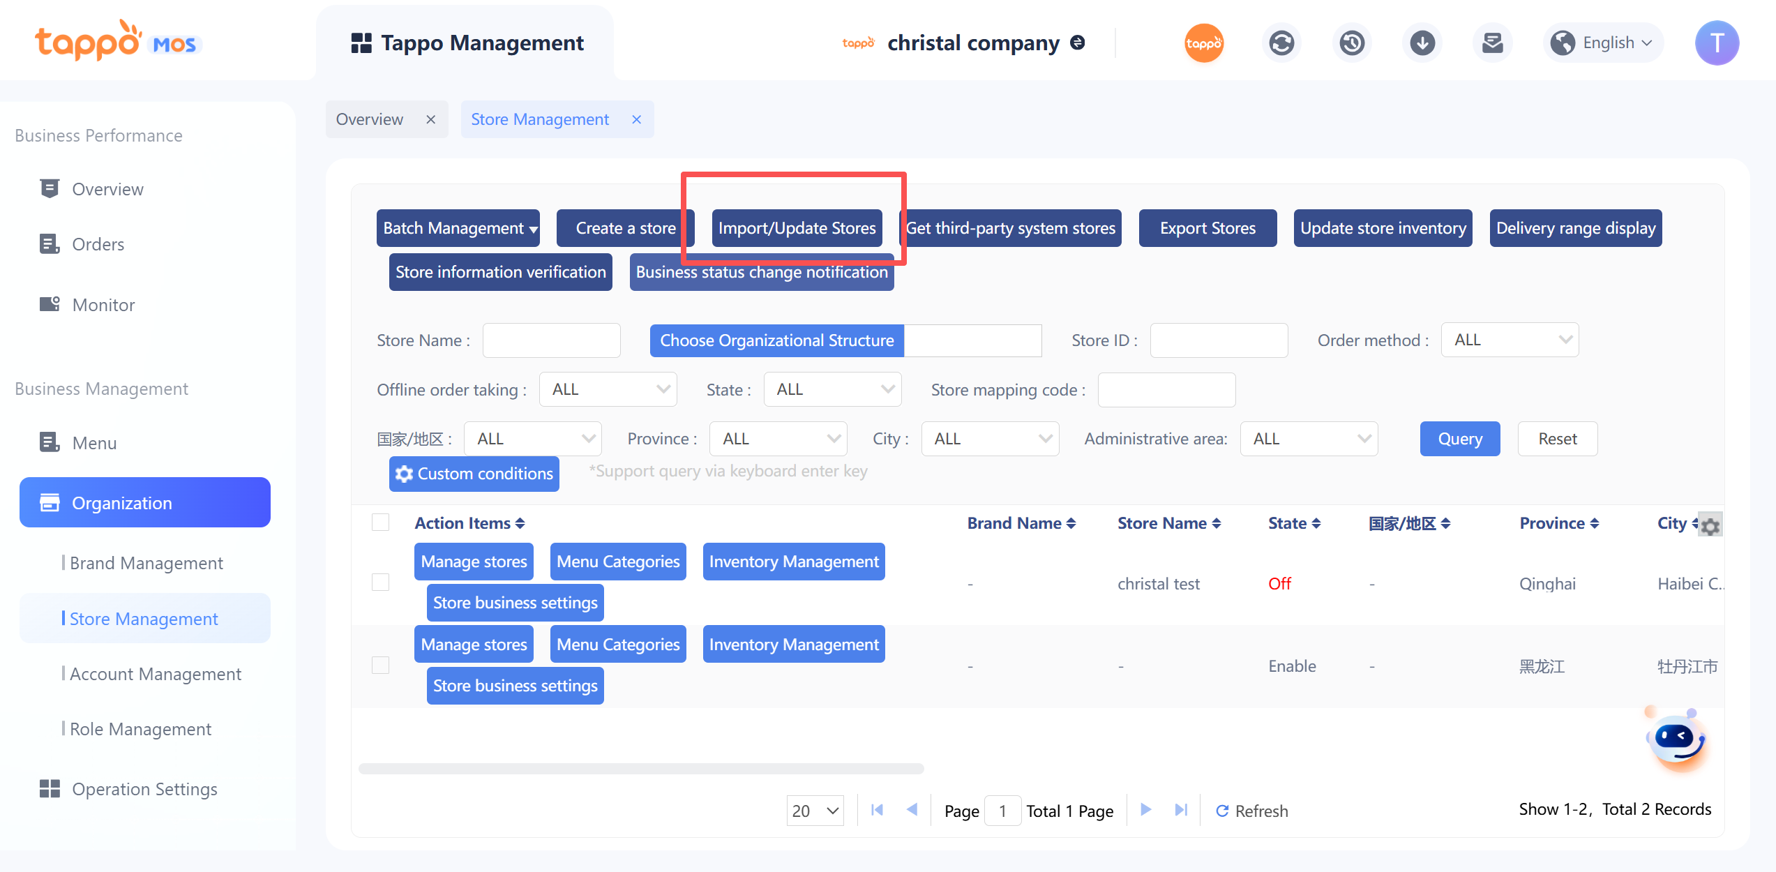Click the user avatar T icon
Viewport: 1776px width, 872px height.
[1717, 43]
